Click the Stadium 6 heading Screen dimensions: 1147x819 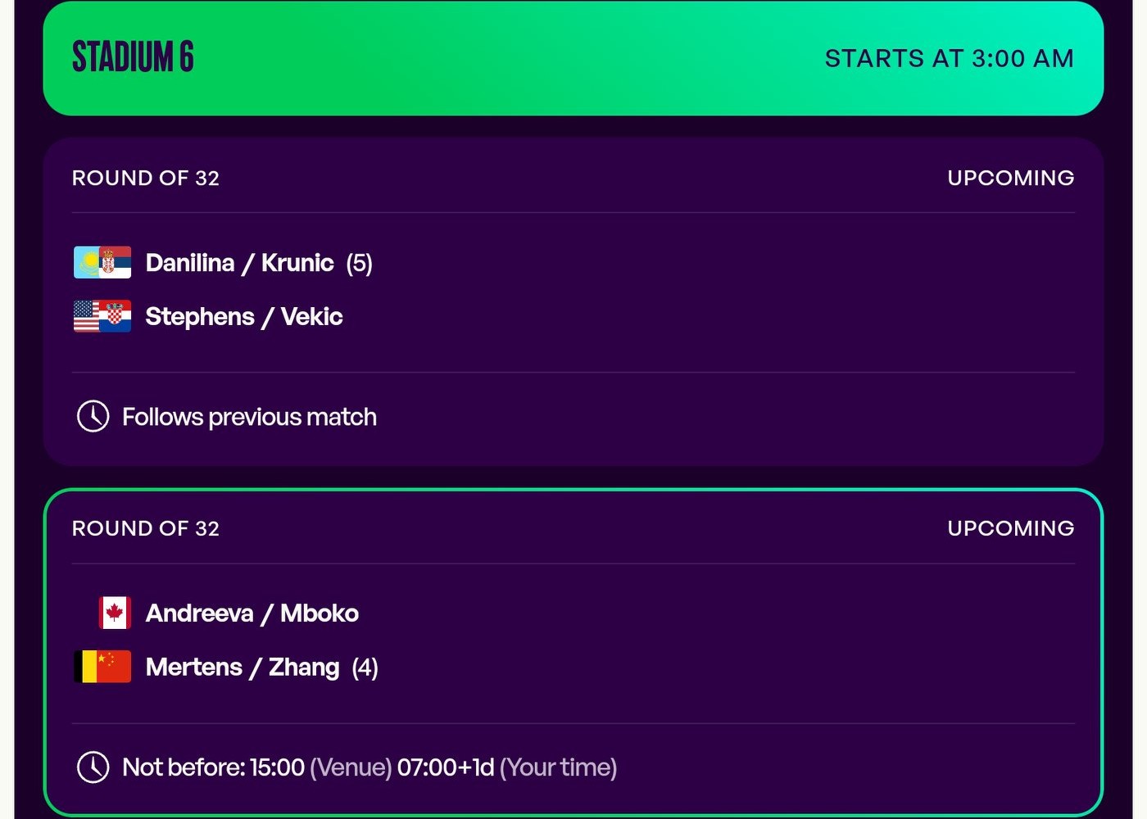[133, 57]
